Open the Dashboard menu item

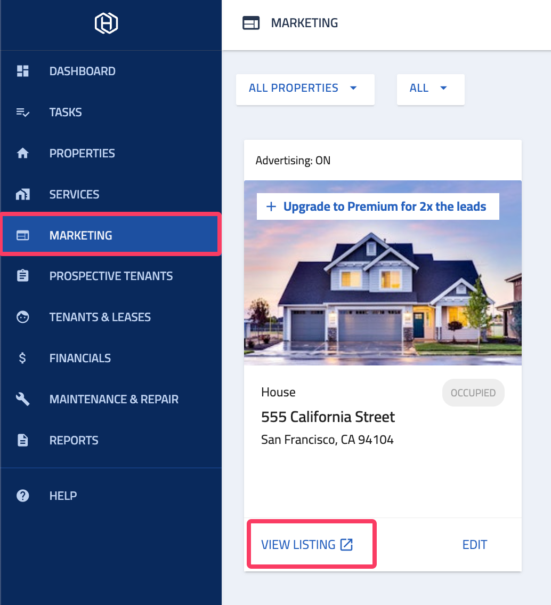click(111, 71)
